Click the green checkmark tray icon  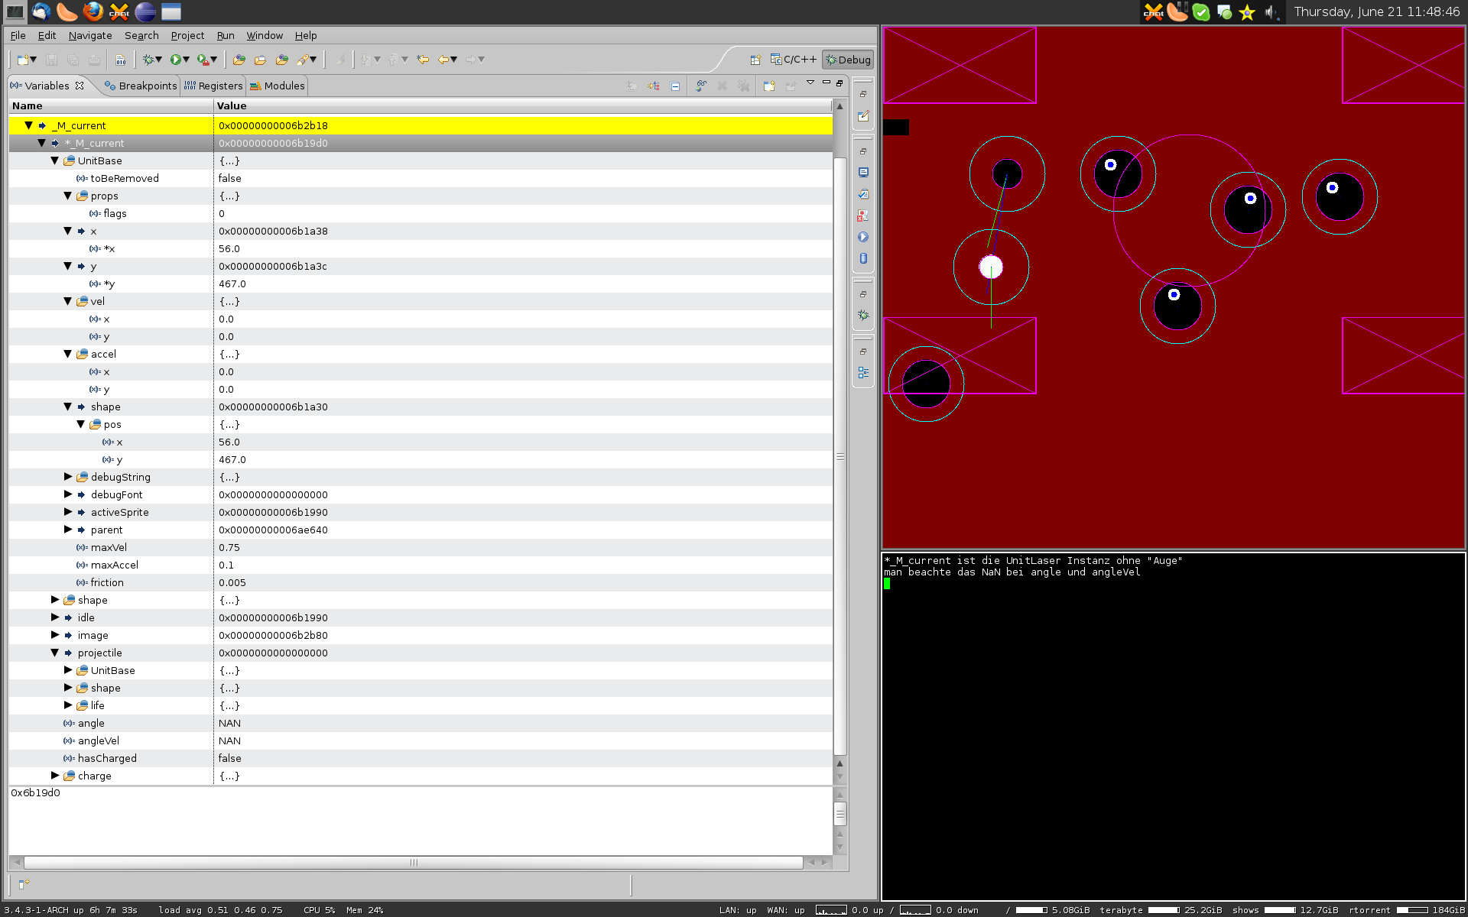point(1201,12)
